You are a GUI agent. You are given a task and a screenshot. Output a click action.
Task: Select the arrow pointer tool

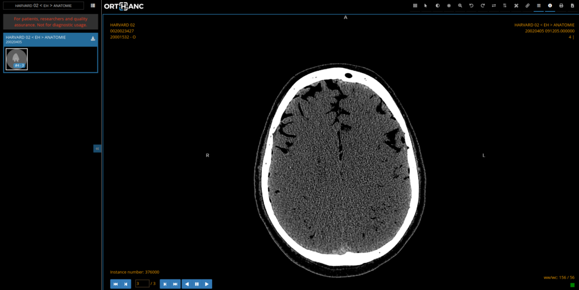426,6
